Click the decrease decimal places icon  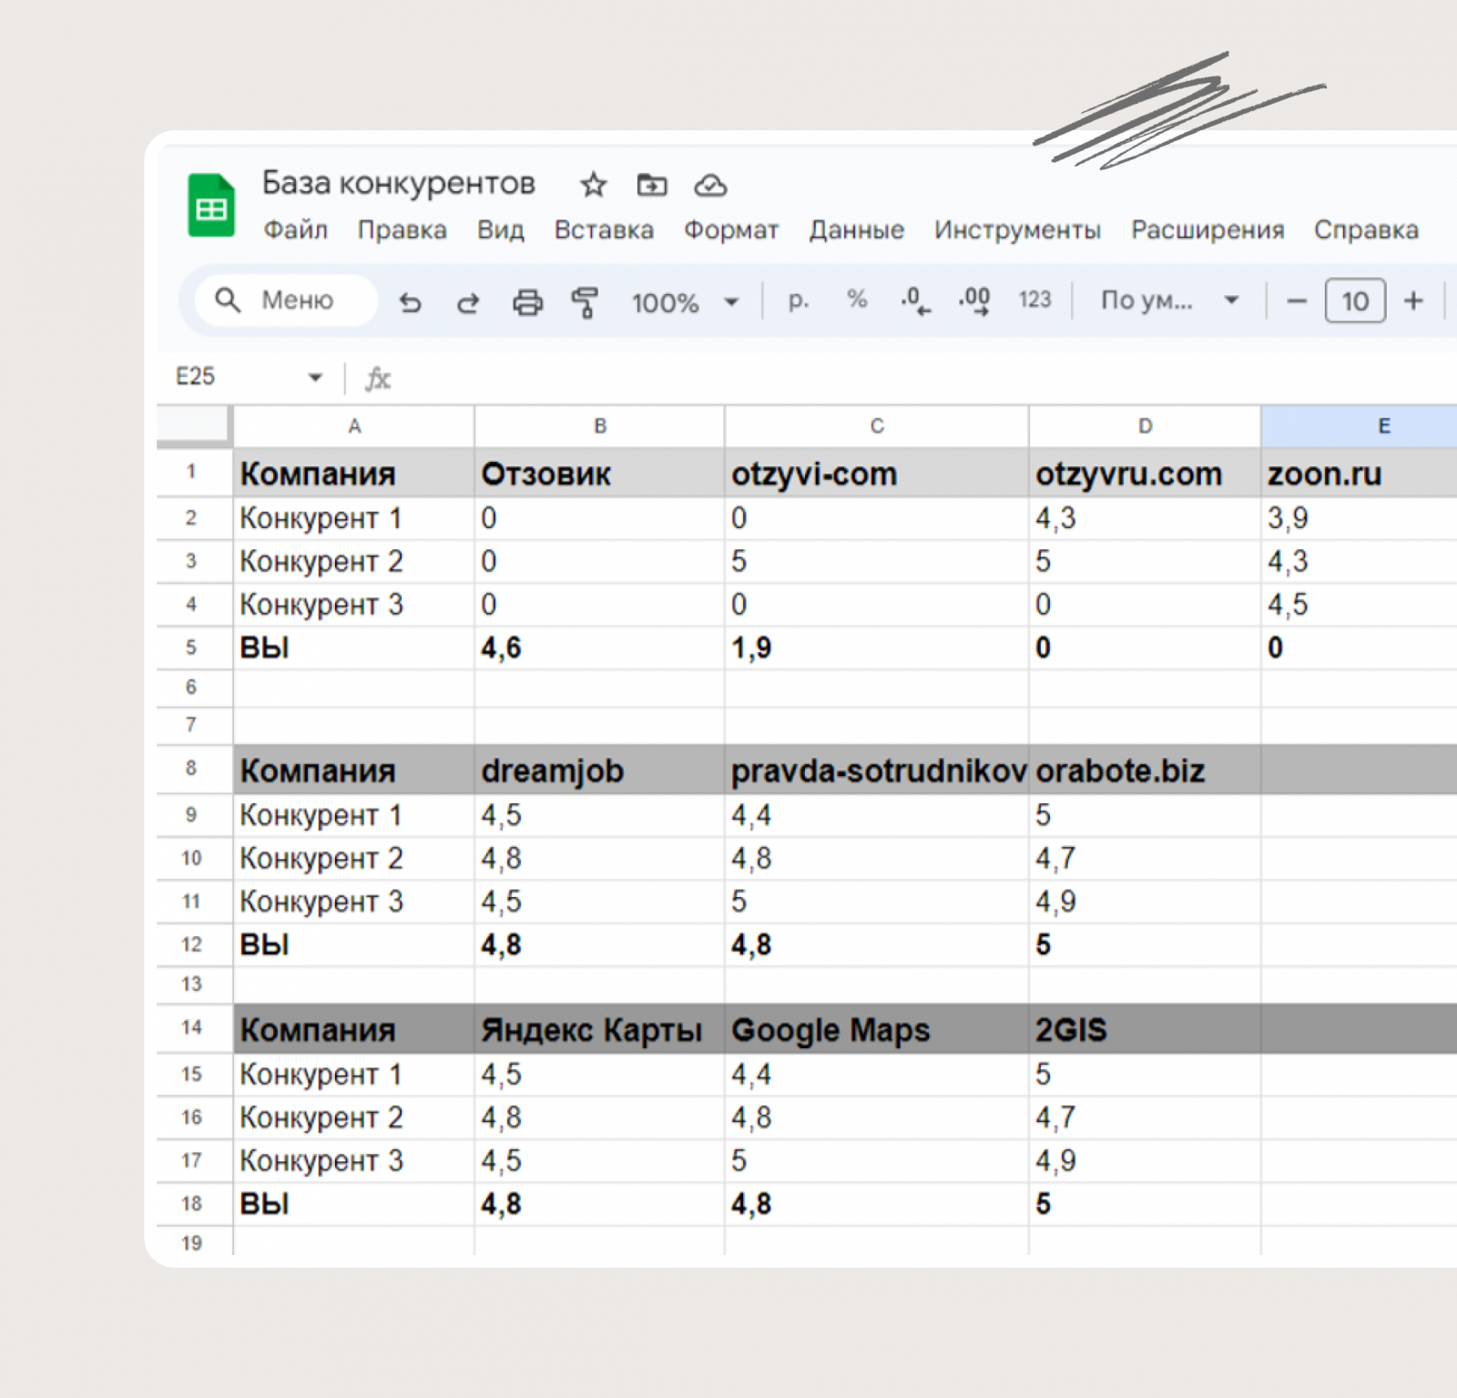pyautogui.click(x=914, y=300)
